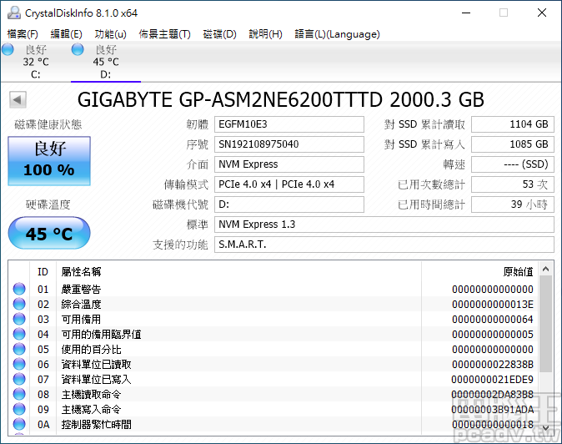Click raw value 0000000000013E

(493, 305)
